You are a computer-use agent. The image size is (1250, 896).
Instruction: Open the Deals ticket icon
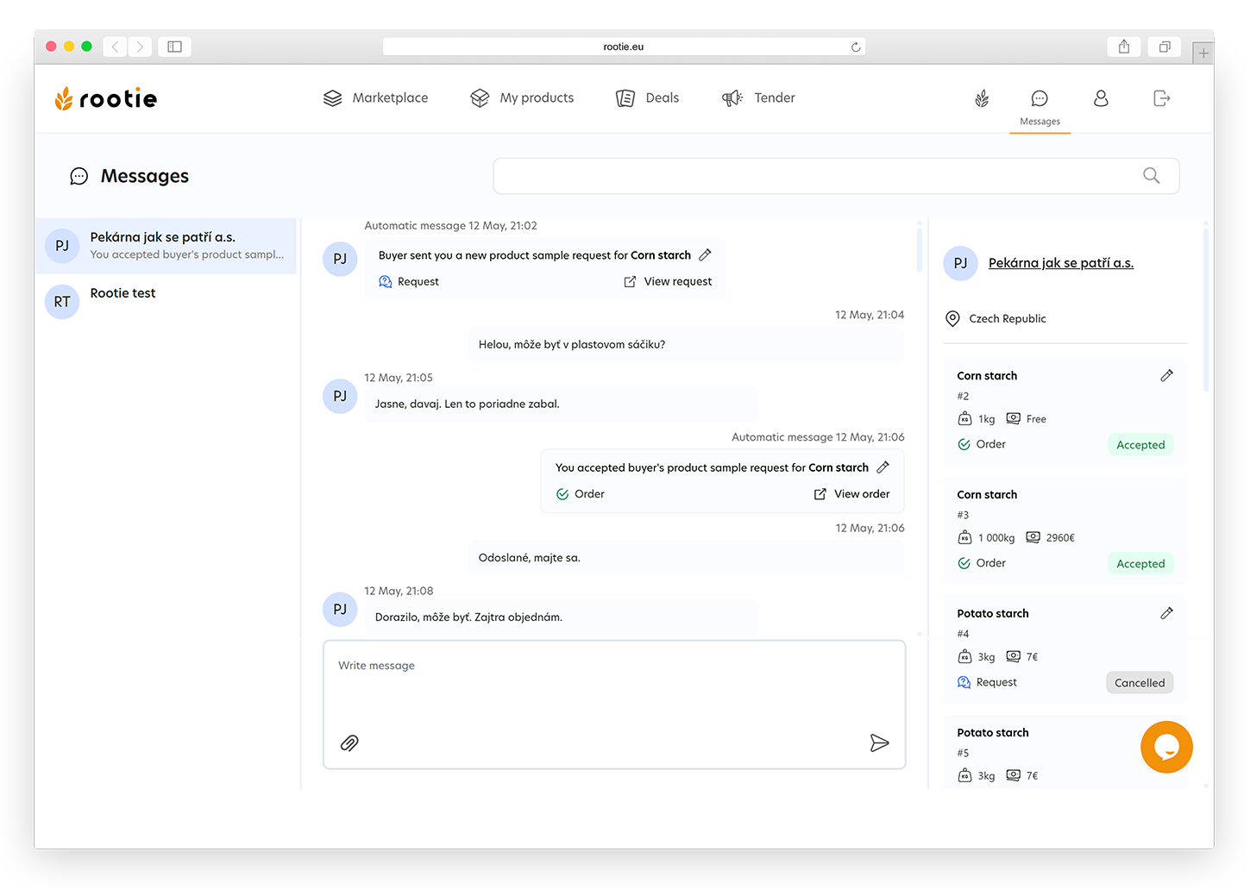pyautogui.click(x=625, y=97)
